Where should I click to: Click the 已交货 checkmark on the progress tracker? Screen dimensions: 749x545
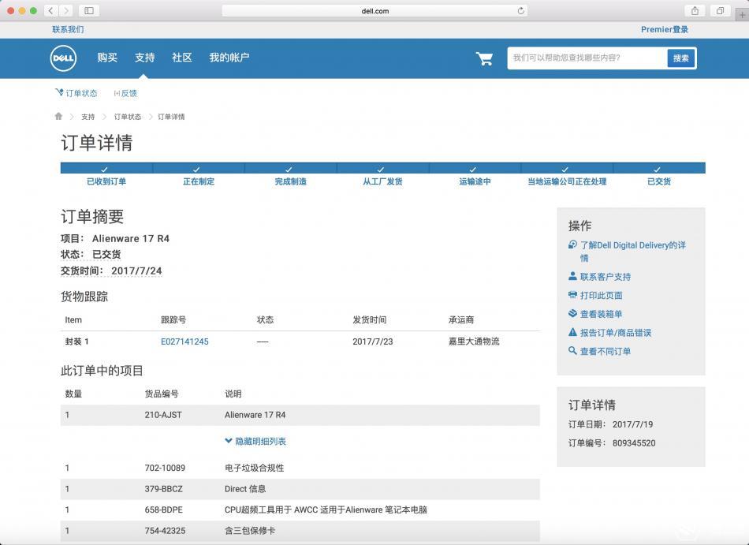pos(657,169)
